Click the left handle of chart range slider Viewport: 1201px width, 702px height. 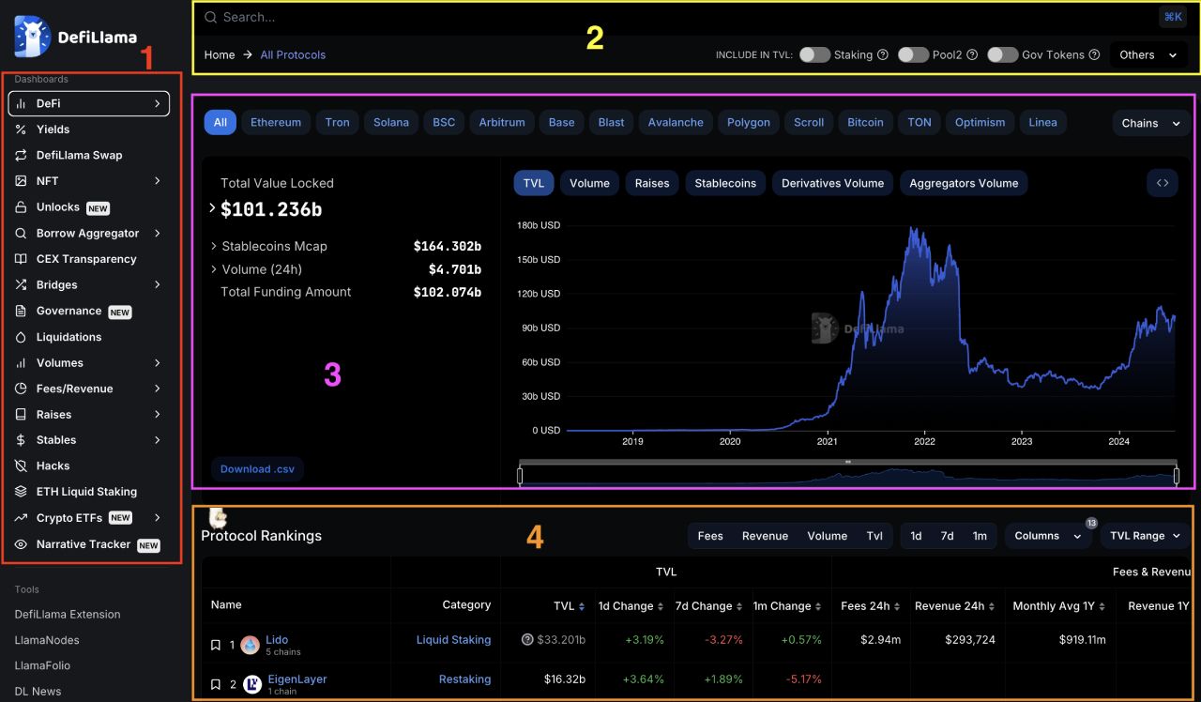520,477
